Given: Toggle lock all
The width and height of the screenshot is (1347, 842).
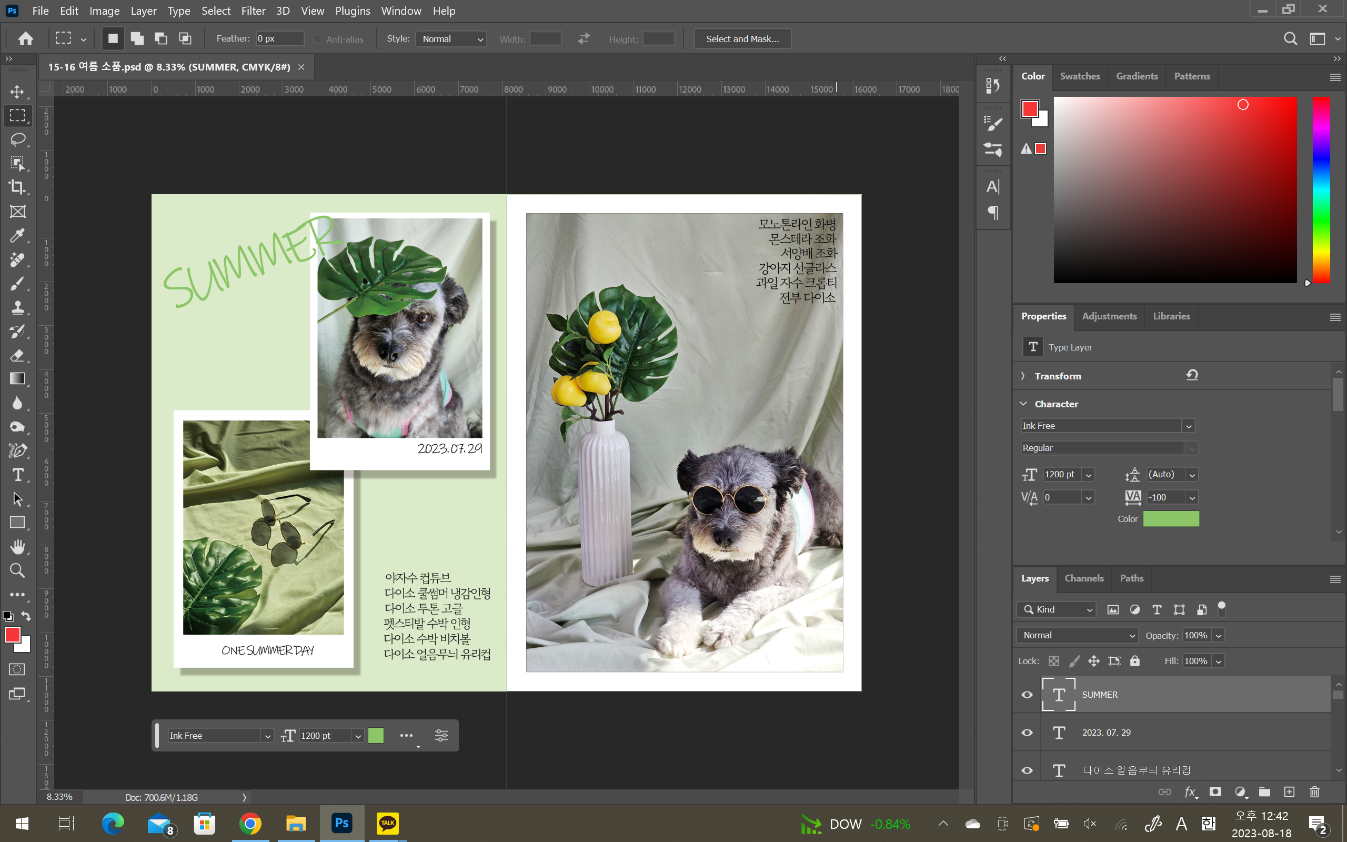Looking at the screenshot, I should (1135, 661).
